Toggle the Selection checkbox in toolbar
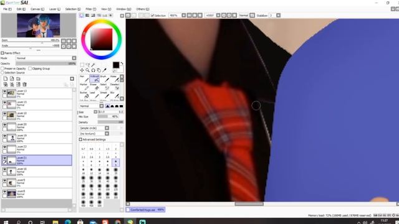Viewport: 399px width, 224px height. point(153,16)
